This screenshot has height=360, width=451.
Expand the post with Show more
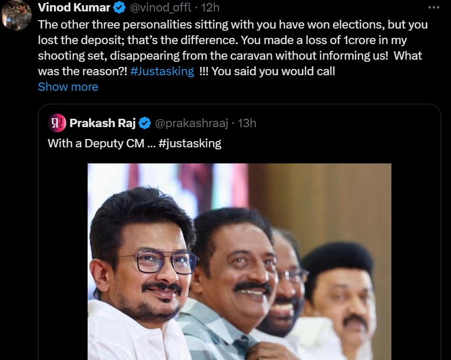pyautogui.click(x=68, y=87)
